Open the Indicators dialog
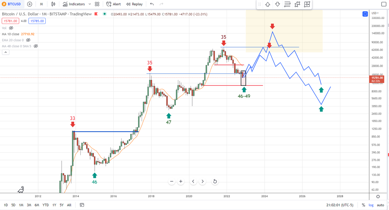This screenshot has width=389, height=210. pyautogui.click(x=74, y=4)
